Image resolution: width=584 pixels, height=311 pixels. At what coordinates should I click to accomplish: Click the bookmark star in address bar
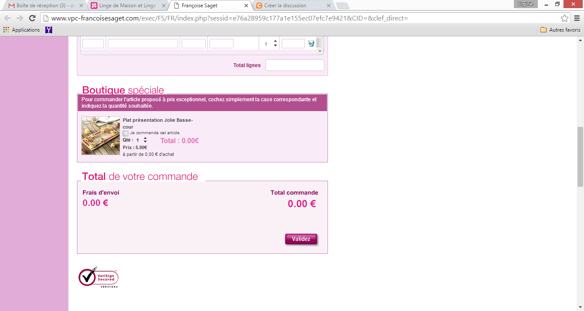tap(564, 18)
